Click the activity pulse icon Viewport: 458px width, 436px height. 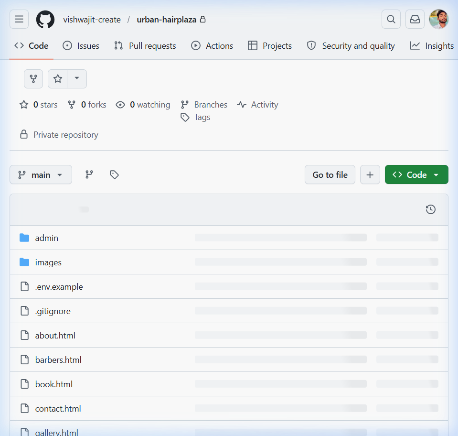pos(242,105)
